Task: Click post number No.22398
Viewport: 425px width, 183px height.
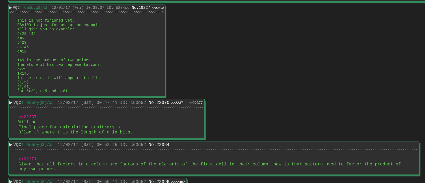Action: (x=159, y=181)
